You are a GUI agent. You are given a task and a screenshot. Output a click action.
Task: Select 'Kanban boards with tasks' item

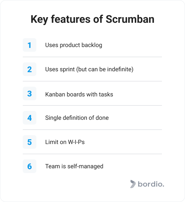pos(79,94)
